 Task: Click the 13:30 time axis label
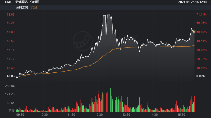126,115
